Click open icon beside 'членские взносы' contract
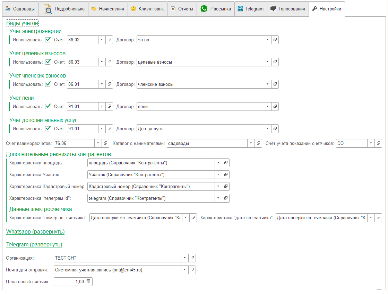 (x=275, y=84)
